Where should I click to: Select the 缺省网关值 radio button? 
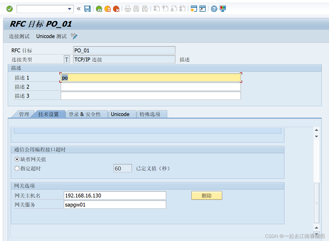click(x=17, y=159)
